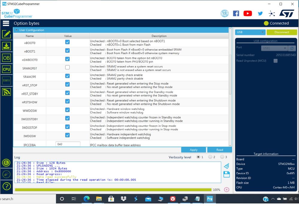This screenshot has width=299, height=215.
Task: Uncheck the nBOOT0 option
Action: [x=67, y=42]
